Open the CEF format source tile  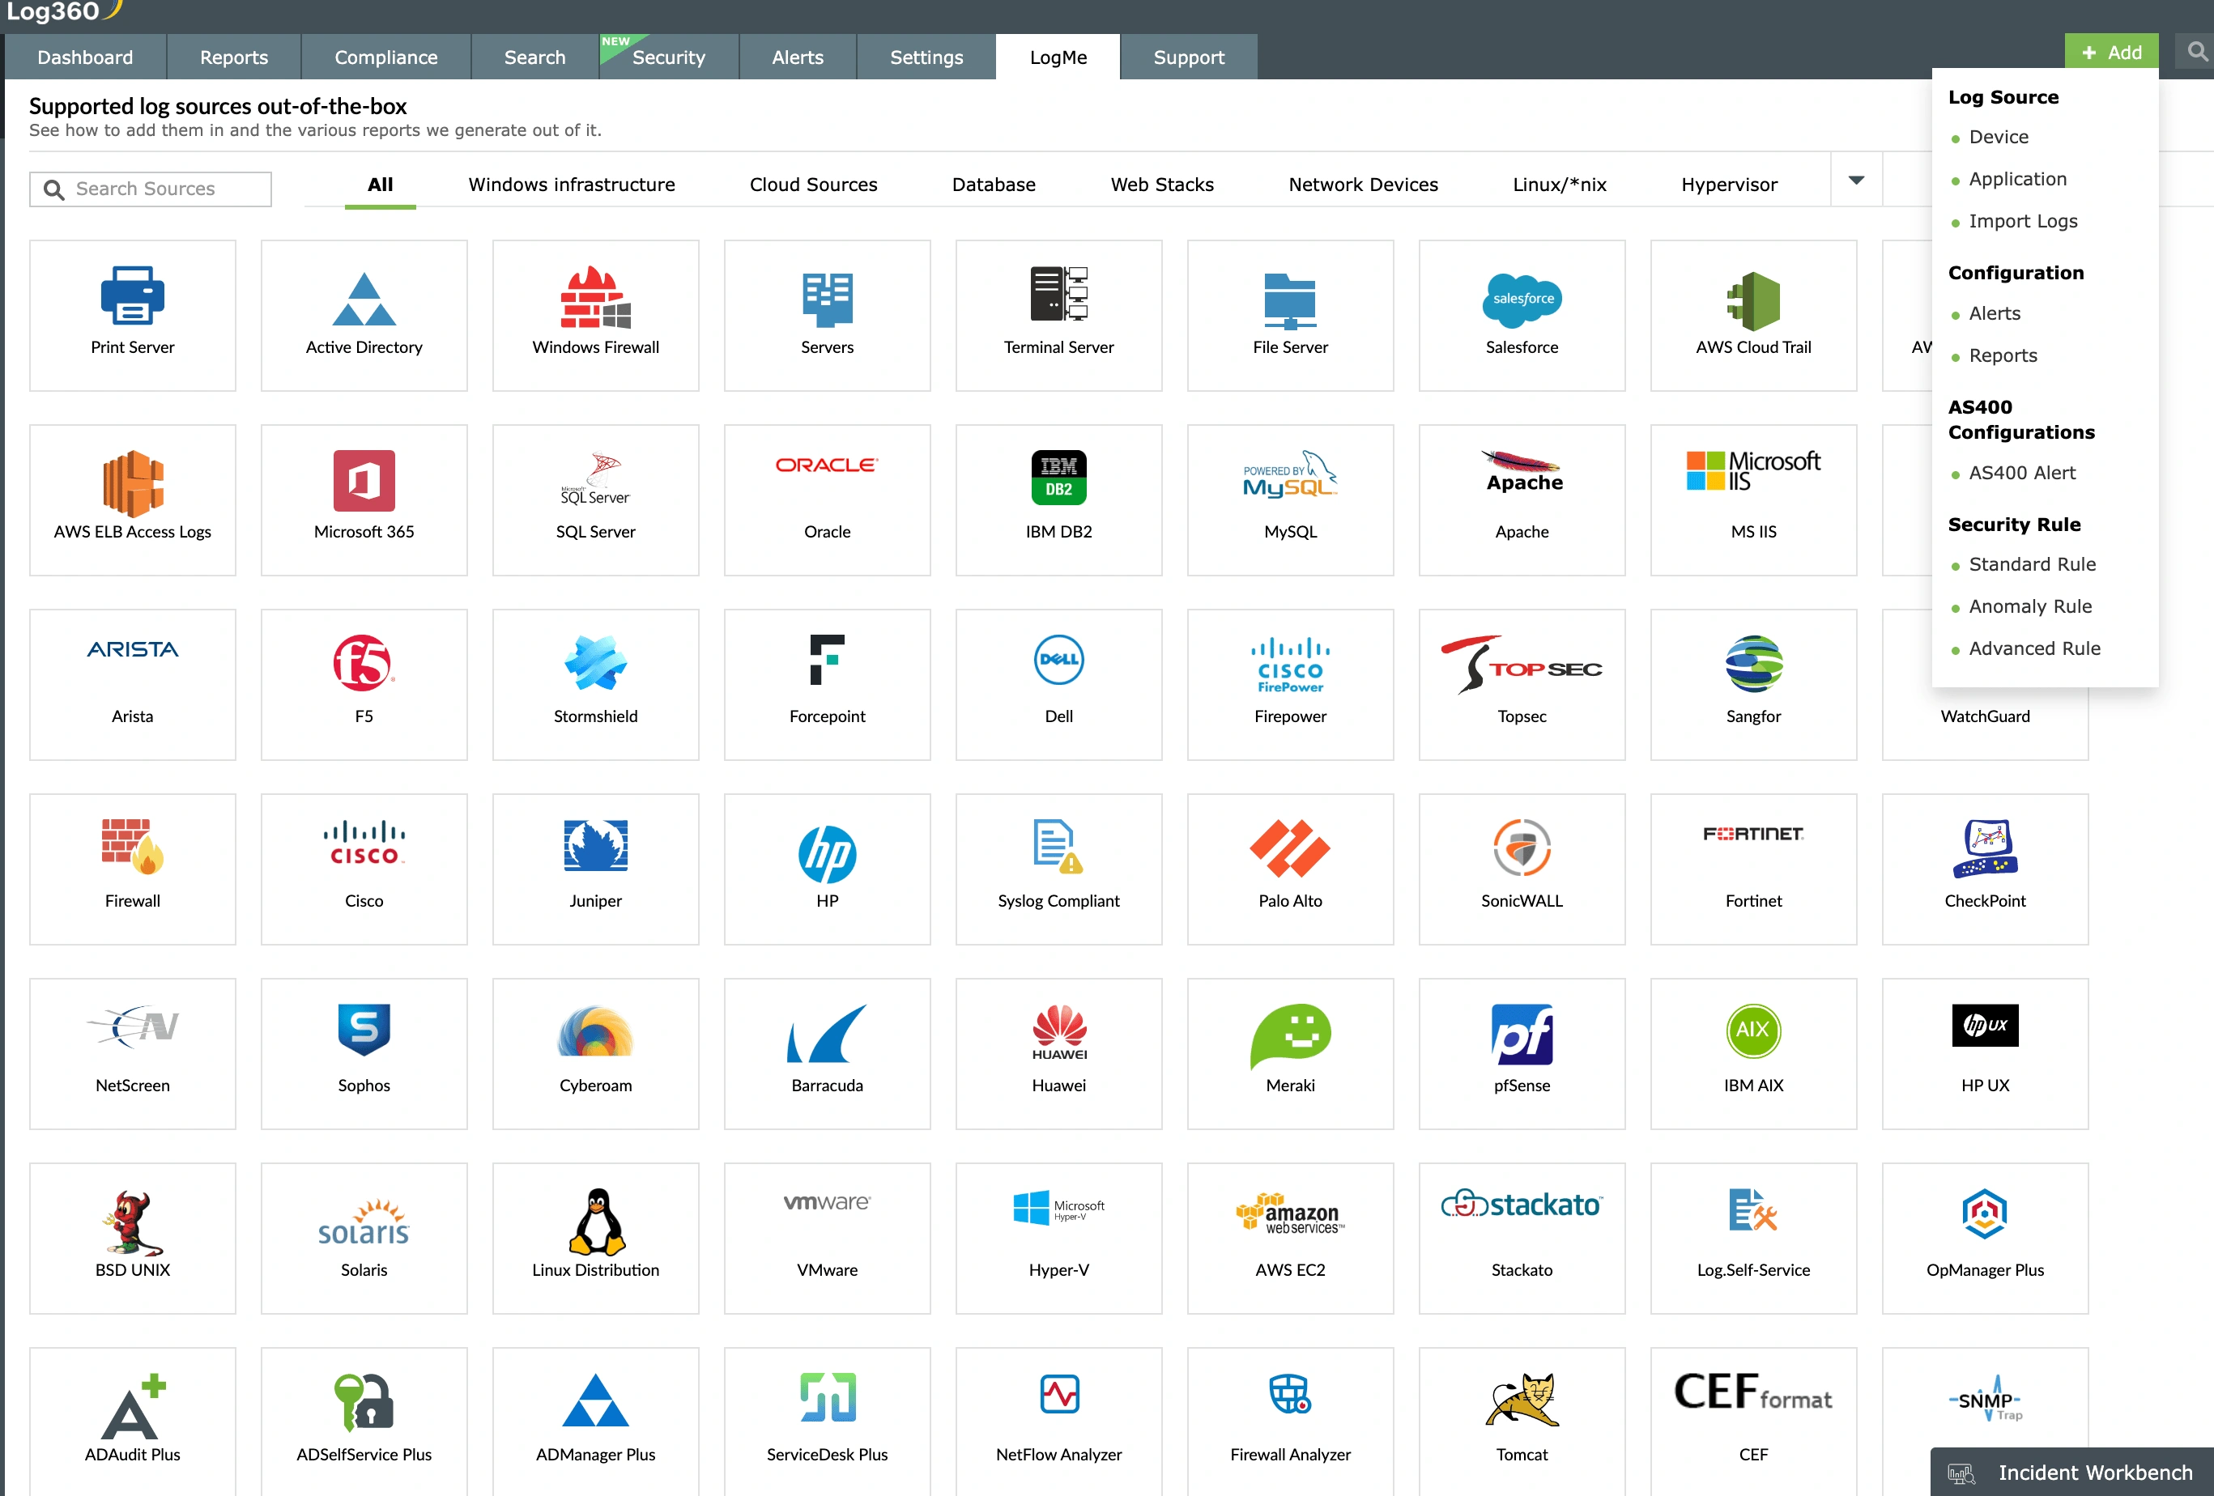[x=1753, y=1422]
